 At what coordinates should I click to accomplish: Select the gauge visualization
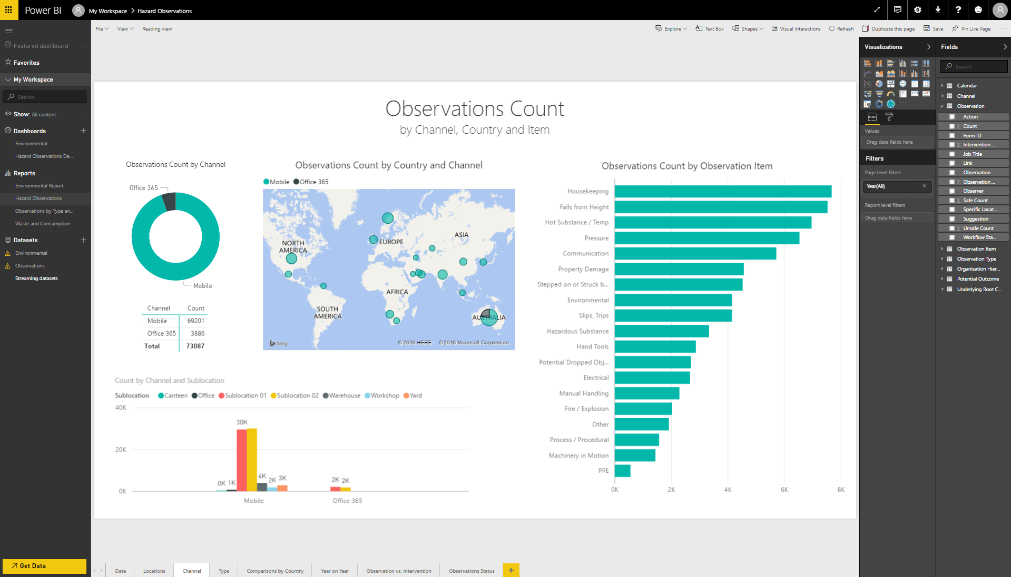[x=891, y=94]
